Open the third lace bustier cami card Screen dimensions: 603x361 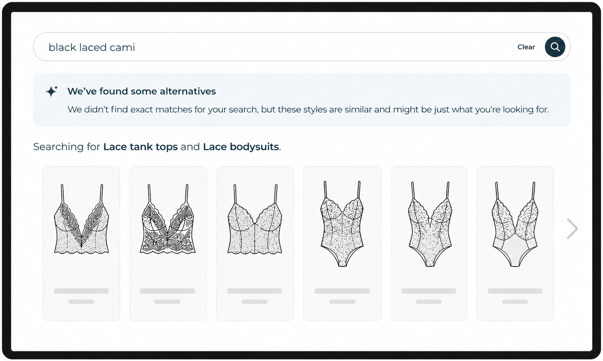point(255,244)
